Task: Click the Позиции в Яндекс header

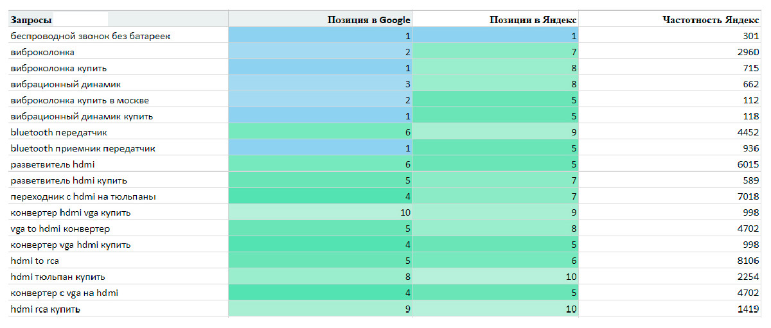Action: click(x=495, y=20)
